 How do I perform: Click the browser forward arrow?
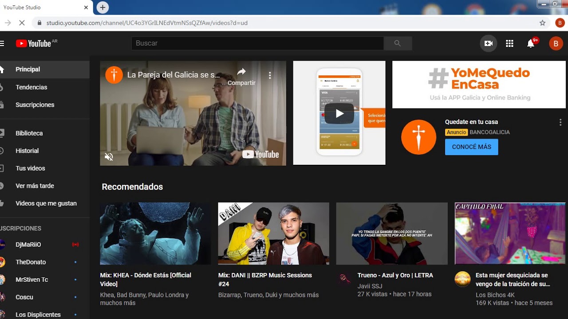tap(8, 23)
